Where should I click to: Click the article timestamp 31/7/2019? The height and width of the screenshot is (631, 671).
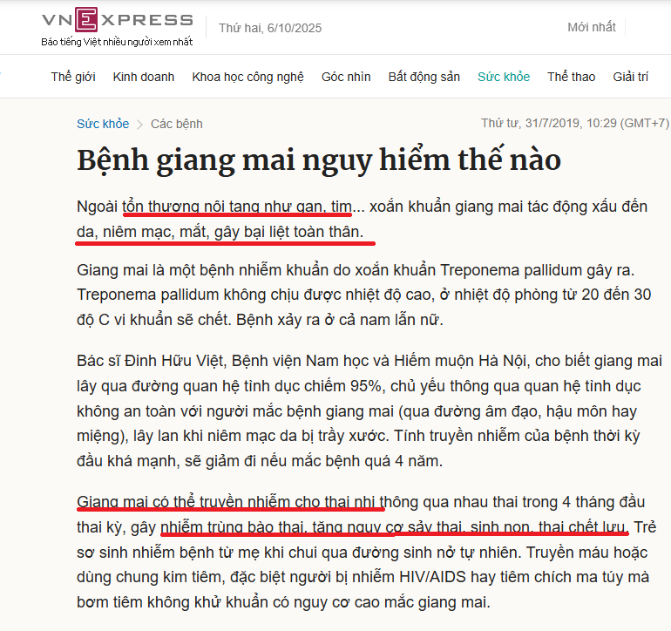point(575,123)
